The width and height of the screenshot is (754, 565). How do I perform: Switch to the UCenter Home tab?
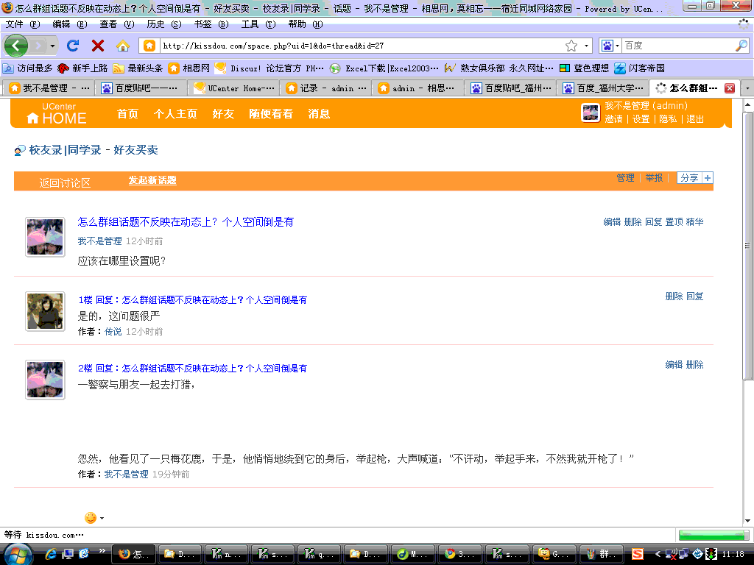233,88
